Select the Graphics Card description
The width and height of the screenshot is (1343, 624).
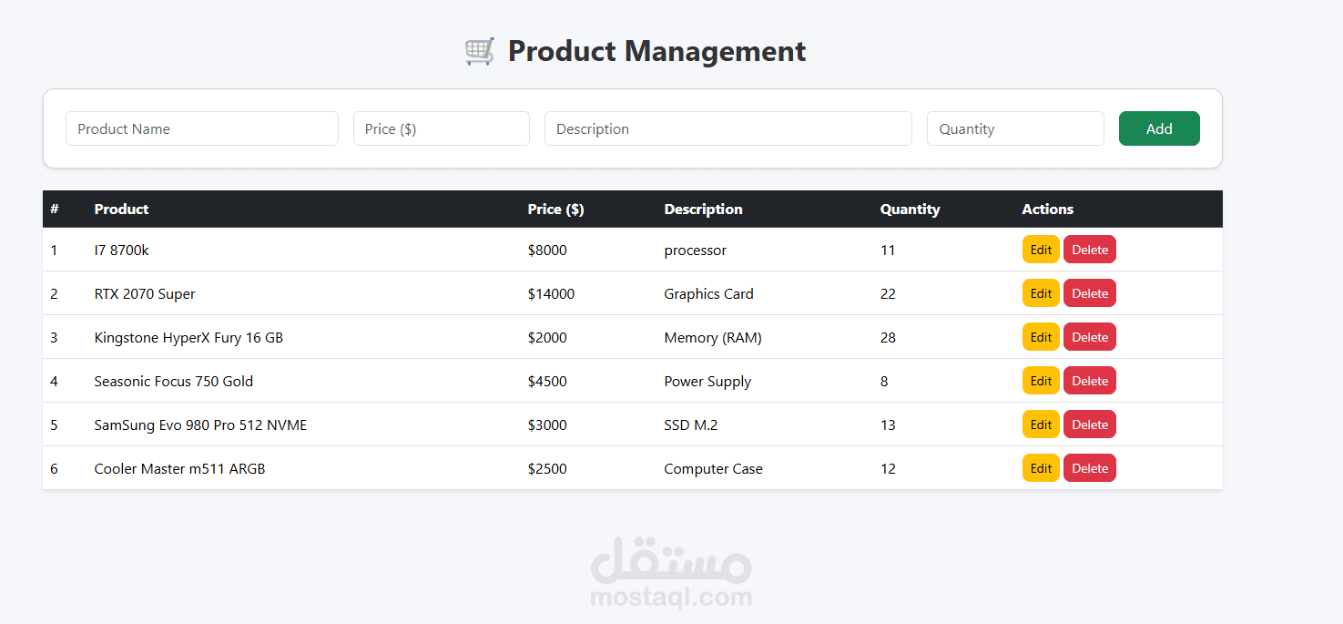point(708,294)
